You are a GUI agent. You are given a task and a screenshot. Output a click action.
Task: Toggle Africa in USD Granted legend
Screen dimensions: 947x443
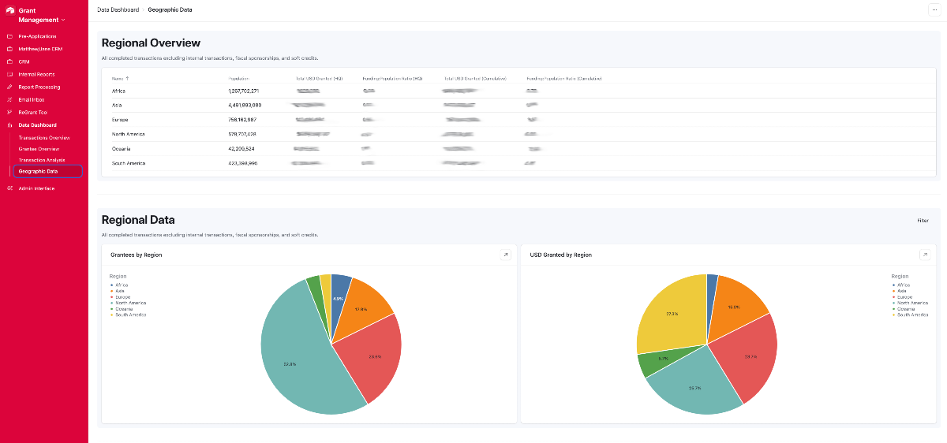(x=903, y=285)
